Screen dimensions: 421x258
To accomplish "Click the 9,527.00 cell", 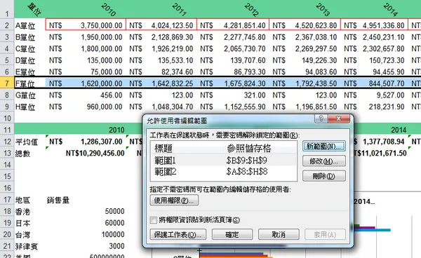I will click(374, 95).
